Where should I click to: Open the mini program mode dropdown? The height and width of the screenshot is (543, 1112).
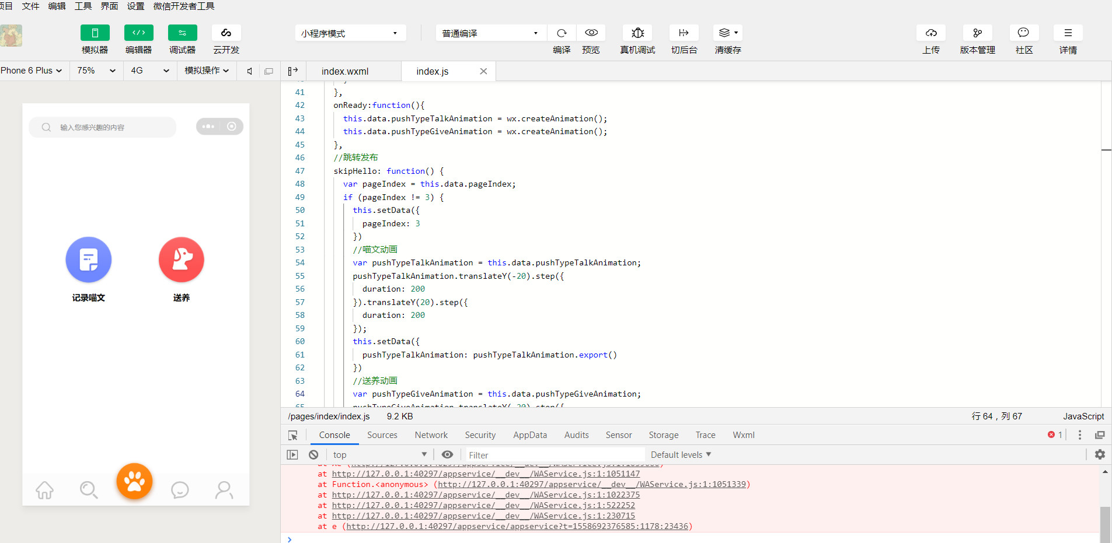[350, 33]
